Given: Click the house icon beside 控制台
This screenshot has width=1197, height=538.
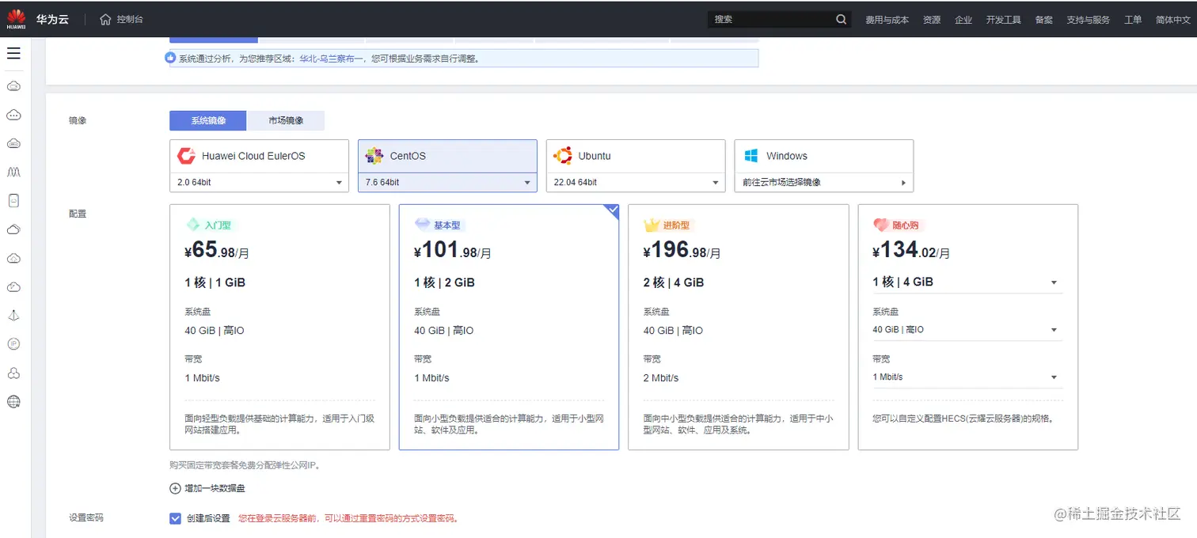Looking at the screenshot, I should pos(105,19).
